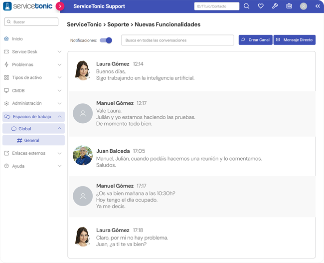
Task: Open the wrench tools icon
Action: pyautogui.click(x=275, y=6)
